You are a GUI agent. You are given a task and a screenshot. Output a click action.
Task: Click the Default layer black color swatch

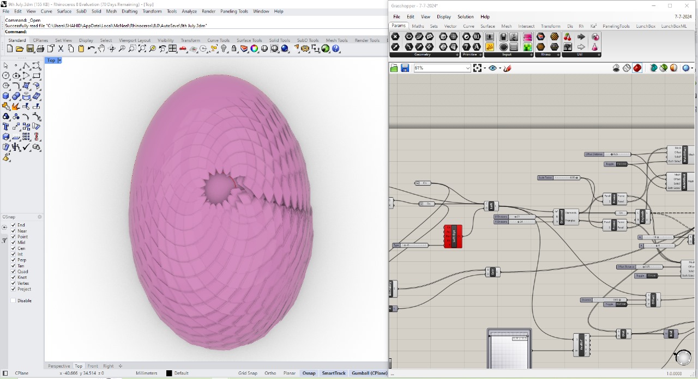coord(169,373)
